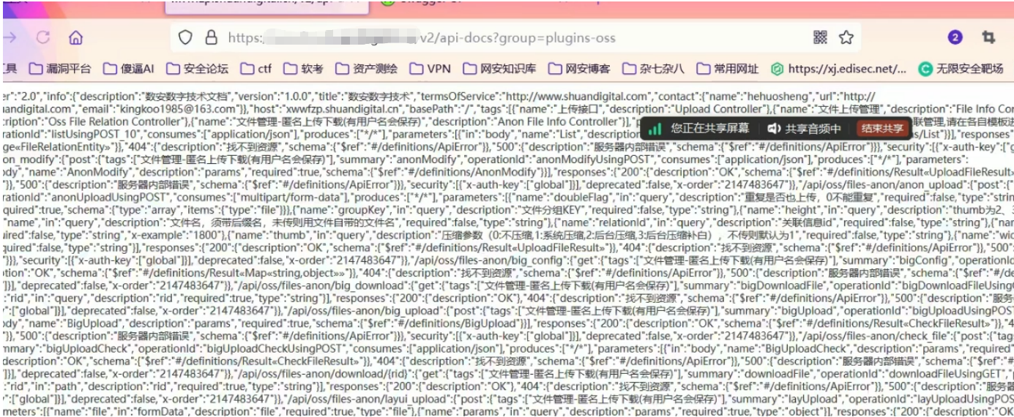Viewport: 1014px width, 417px height.
Task: Open the xj.edisec.net bookmark link
Action: 838,69
